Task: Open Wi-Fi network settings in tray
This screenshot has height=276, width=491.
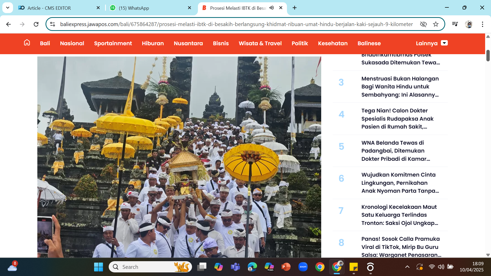Action: click(432, 267)
